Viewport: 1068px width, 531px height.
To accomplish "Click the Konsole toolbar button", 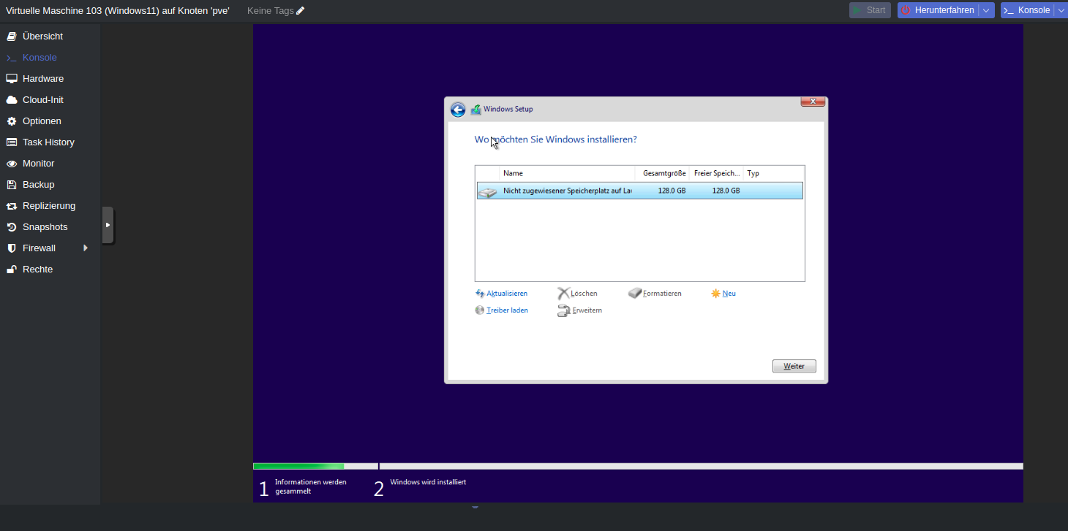I will [1027, 10].
